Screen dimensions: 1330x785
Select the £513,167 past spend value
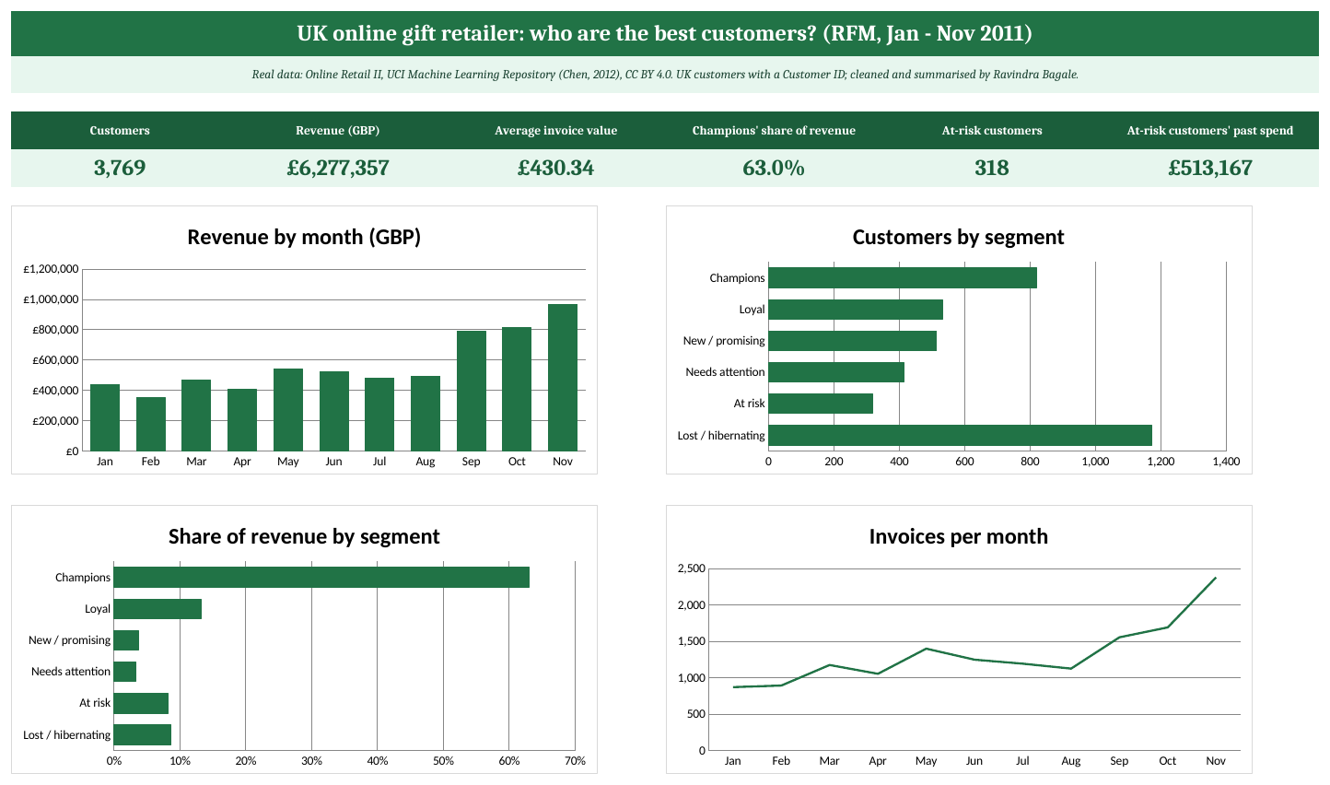(x=1210, y=168)
